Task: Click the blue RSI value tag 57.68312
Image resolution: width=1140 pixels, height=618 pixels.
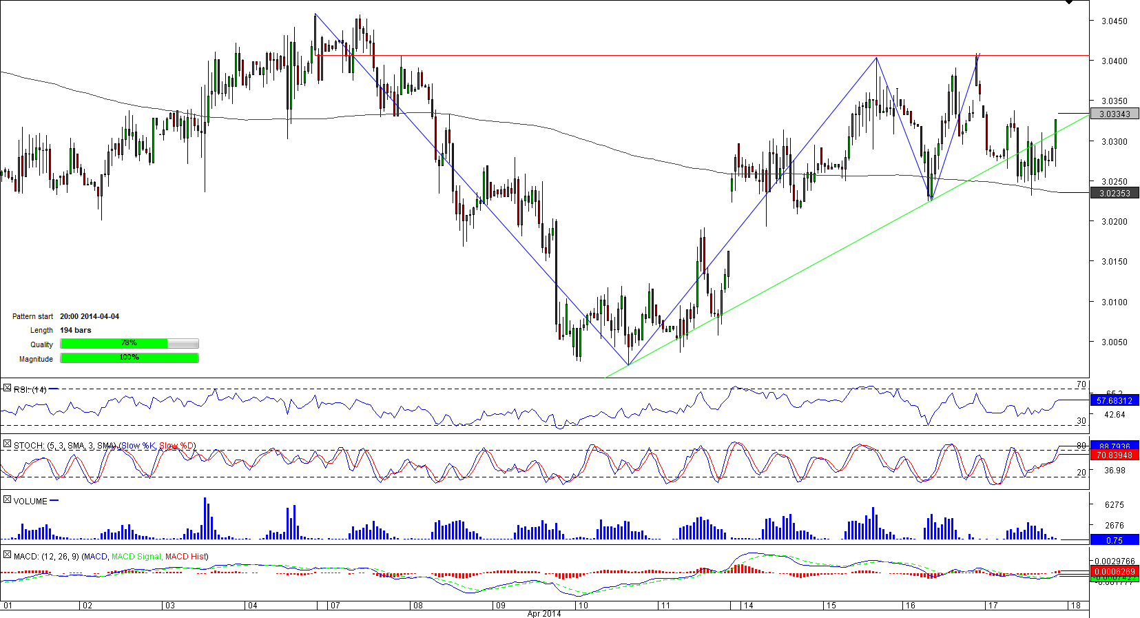Action: tap(1114, 400)
